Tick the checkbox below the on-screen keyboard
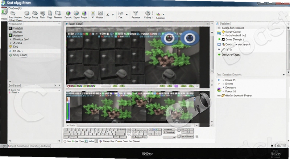This screenshot has width=290, height=159. (65, 141)
